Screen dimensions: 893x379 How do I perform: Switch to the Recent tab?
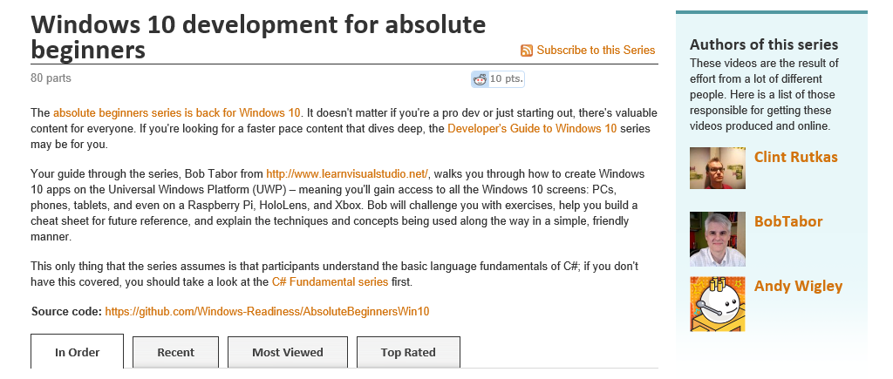pos(175,352)
